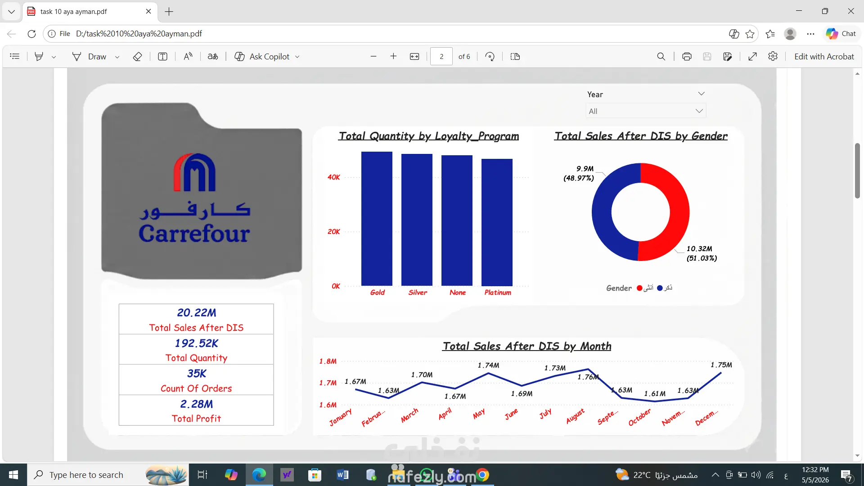Open the taskbar clock and calendar
Image resolution: width=864 pixels, height=486 pixels.
pos(815,475)
